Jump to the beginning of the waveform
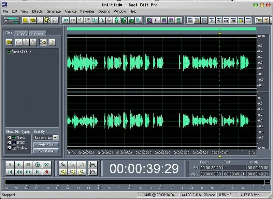Screen dimensions: 273x199 pos(10,172)
